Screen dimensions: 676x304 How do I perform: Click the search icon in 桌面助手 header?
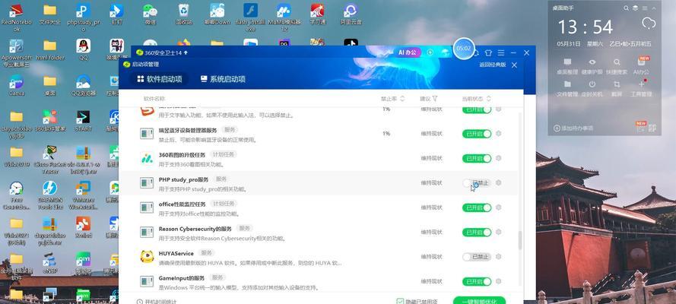(x=626, y=8)
